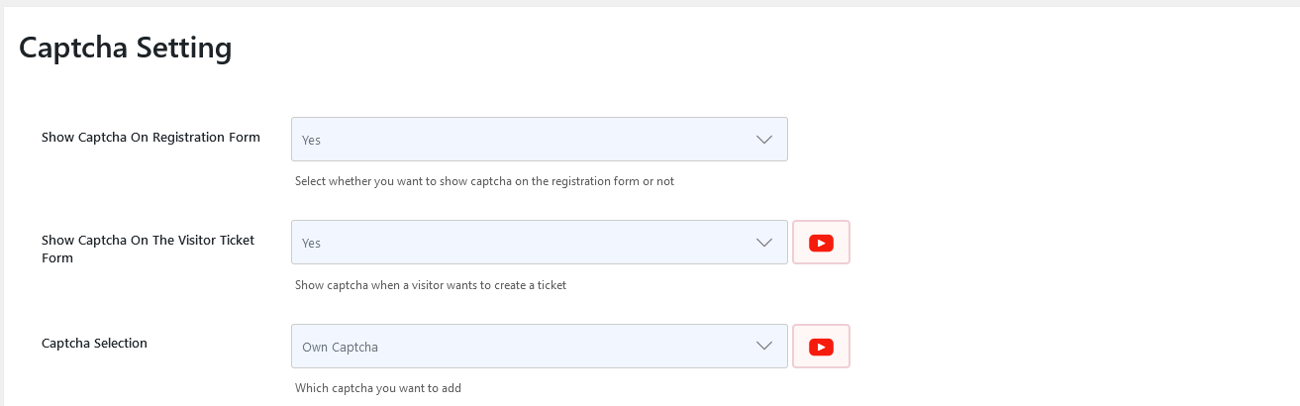Click the 'Captcha Selection' label
The image size is (1300, 406).
point(94,344)
